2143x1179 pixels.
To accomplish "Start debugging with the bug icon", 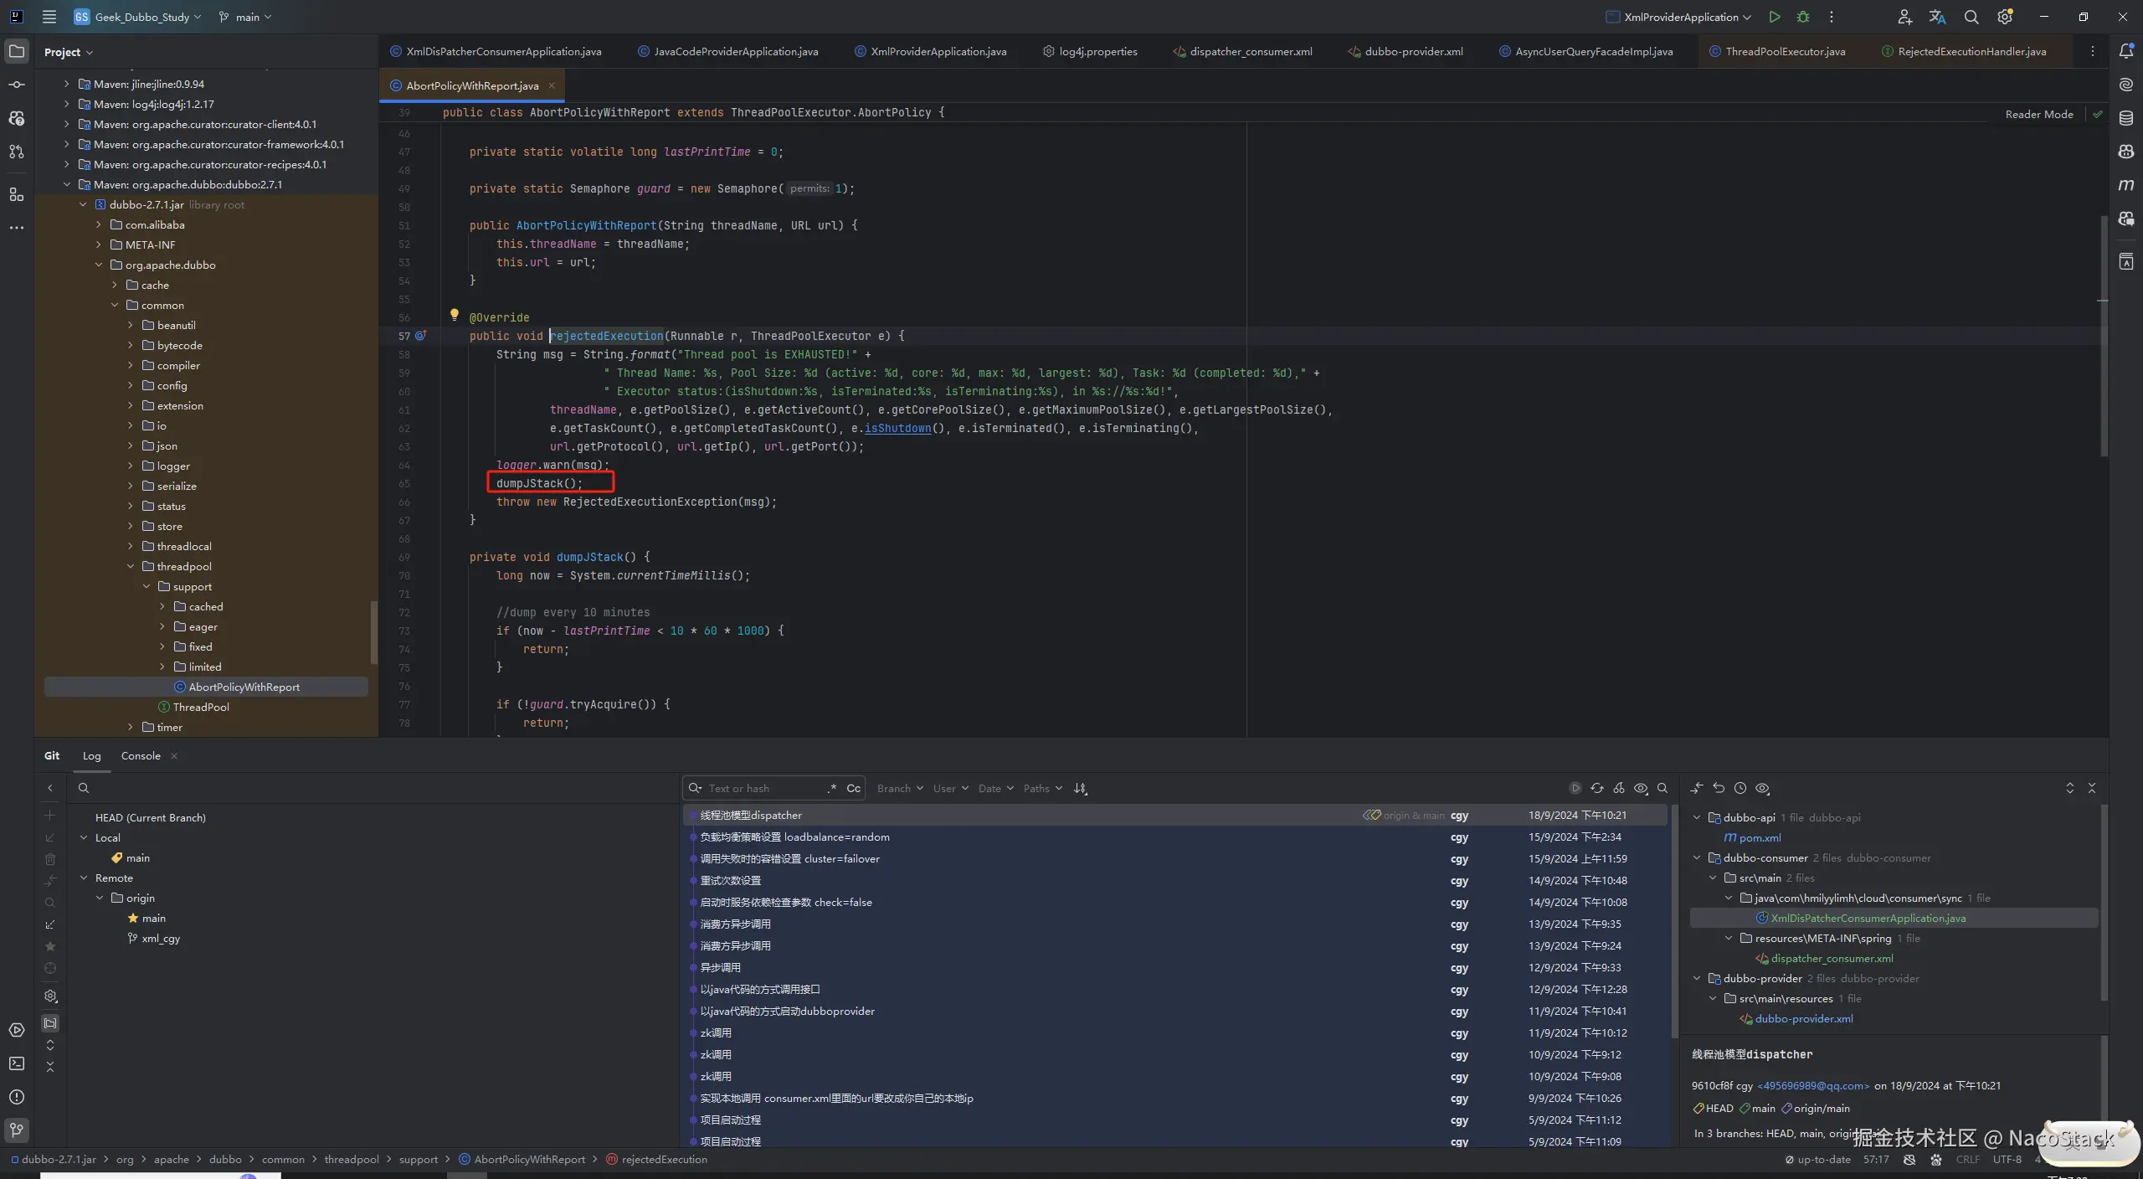I will pos(1803,17).
